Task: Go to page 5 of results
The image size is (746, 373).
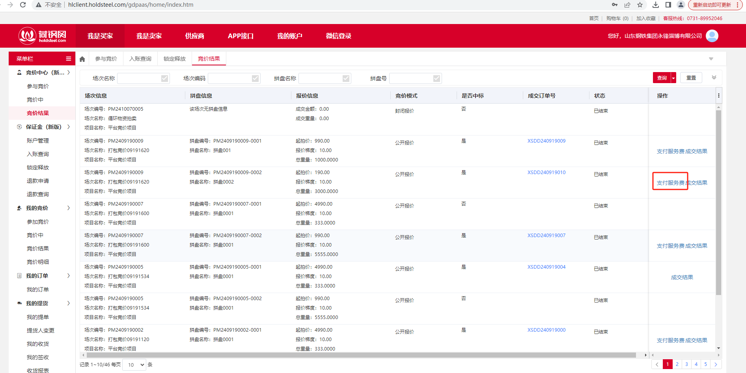Action: point(706,364)
